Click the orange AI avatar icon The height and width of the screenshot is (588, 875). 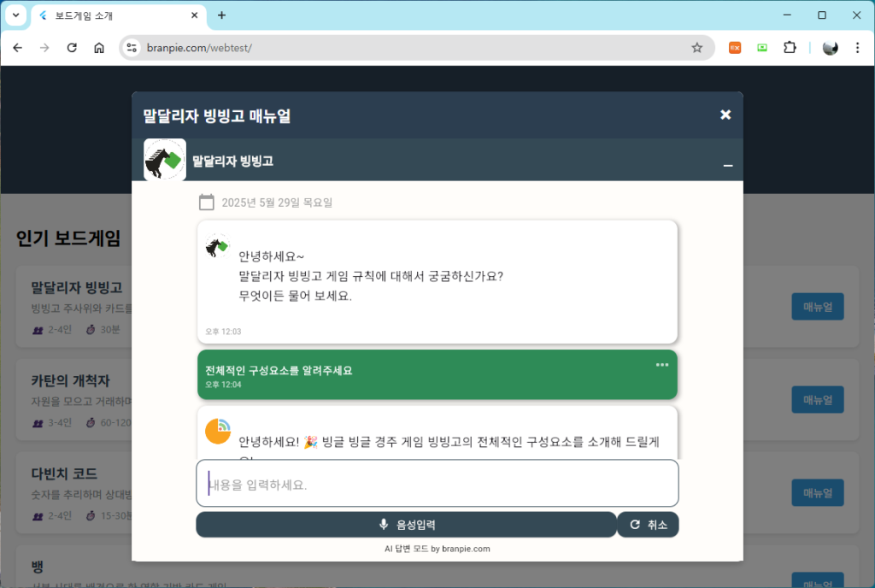coord(218,432)
